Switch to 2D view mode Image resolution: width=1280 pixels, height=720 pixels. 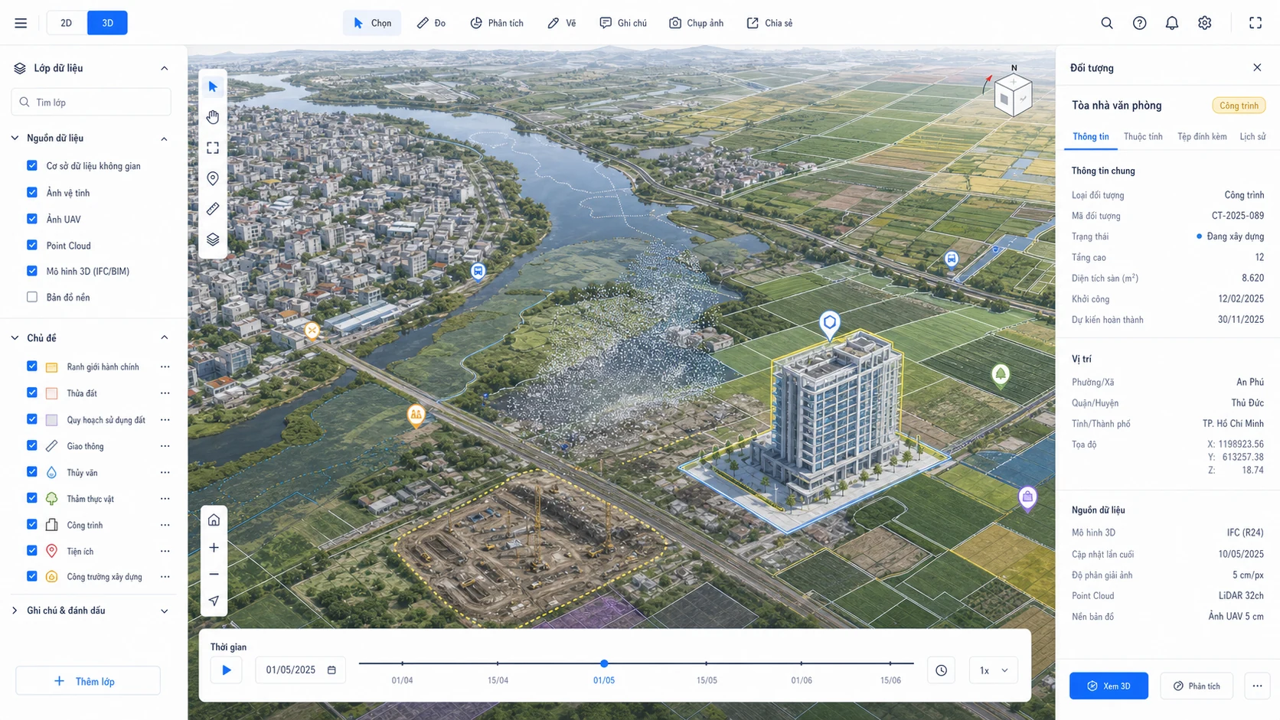[x=67, y=23]
